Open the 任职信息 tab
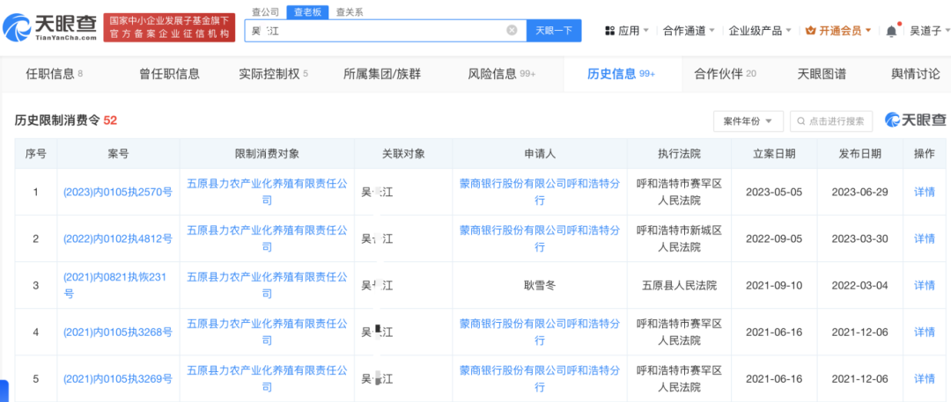The image size is (951, 402). [x=54, y=74]
